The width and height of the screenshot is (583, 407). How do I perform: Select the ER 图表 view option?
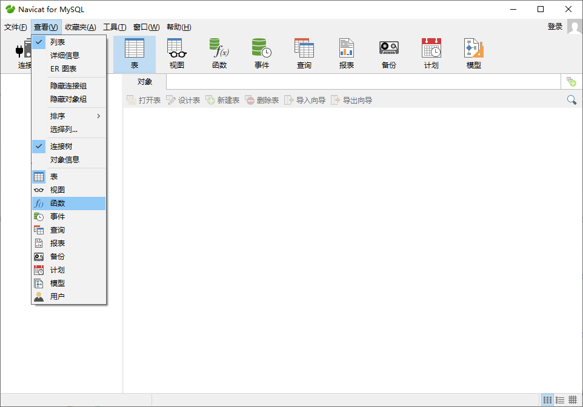69,69
